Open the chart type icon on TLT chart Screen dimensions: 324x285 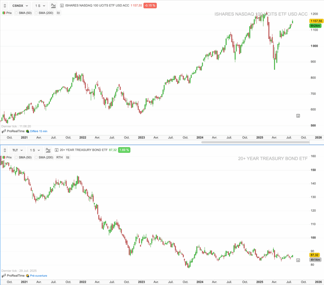tap(48, 150)
